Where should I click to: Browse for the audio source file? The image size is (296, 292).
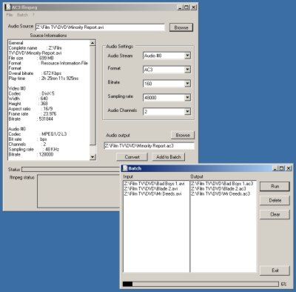pyautogui.click(x=181, y=27)
